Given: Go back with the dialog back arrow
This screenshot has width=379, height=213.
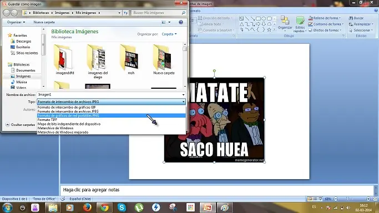Looking at the screenshot, I should click(7, 13).
